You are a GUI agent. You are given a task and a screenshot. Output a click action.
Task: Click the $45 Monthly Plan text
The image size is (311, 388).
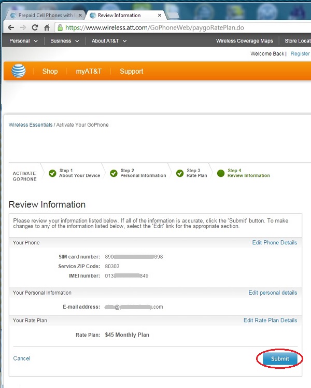(127, 335)
